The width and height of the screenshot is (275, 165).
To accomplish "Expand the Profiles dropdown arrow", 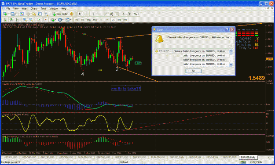I will [x=15, y=14].
